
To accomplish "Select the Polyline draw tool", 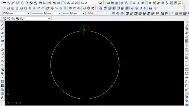I will click(x=2, y=33).
